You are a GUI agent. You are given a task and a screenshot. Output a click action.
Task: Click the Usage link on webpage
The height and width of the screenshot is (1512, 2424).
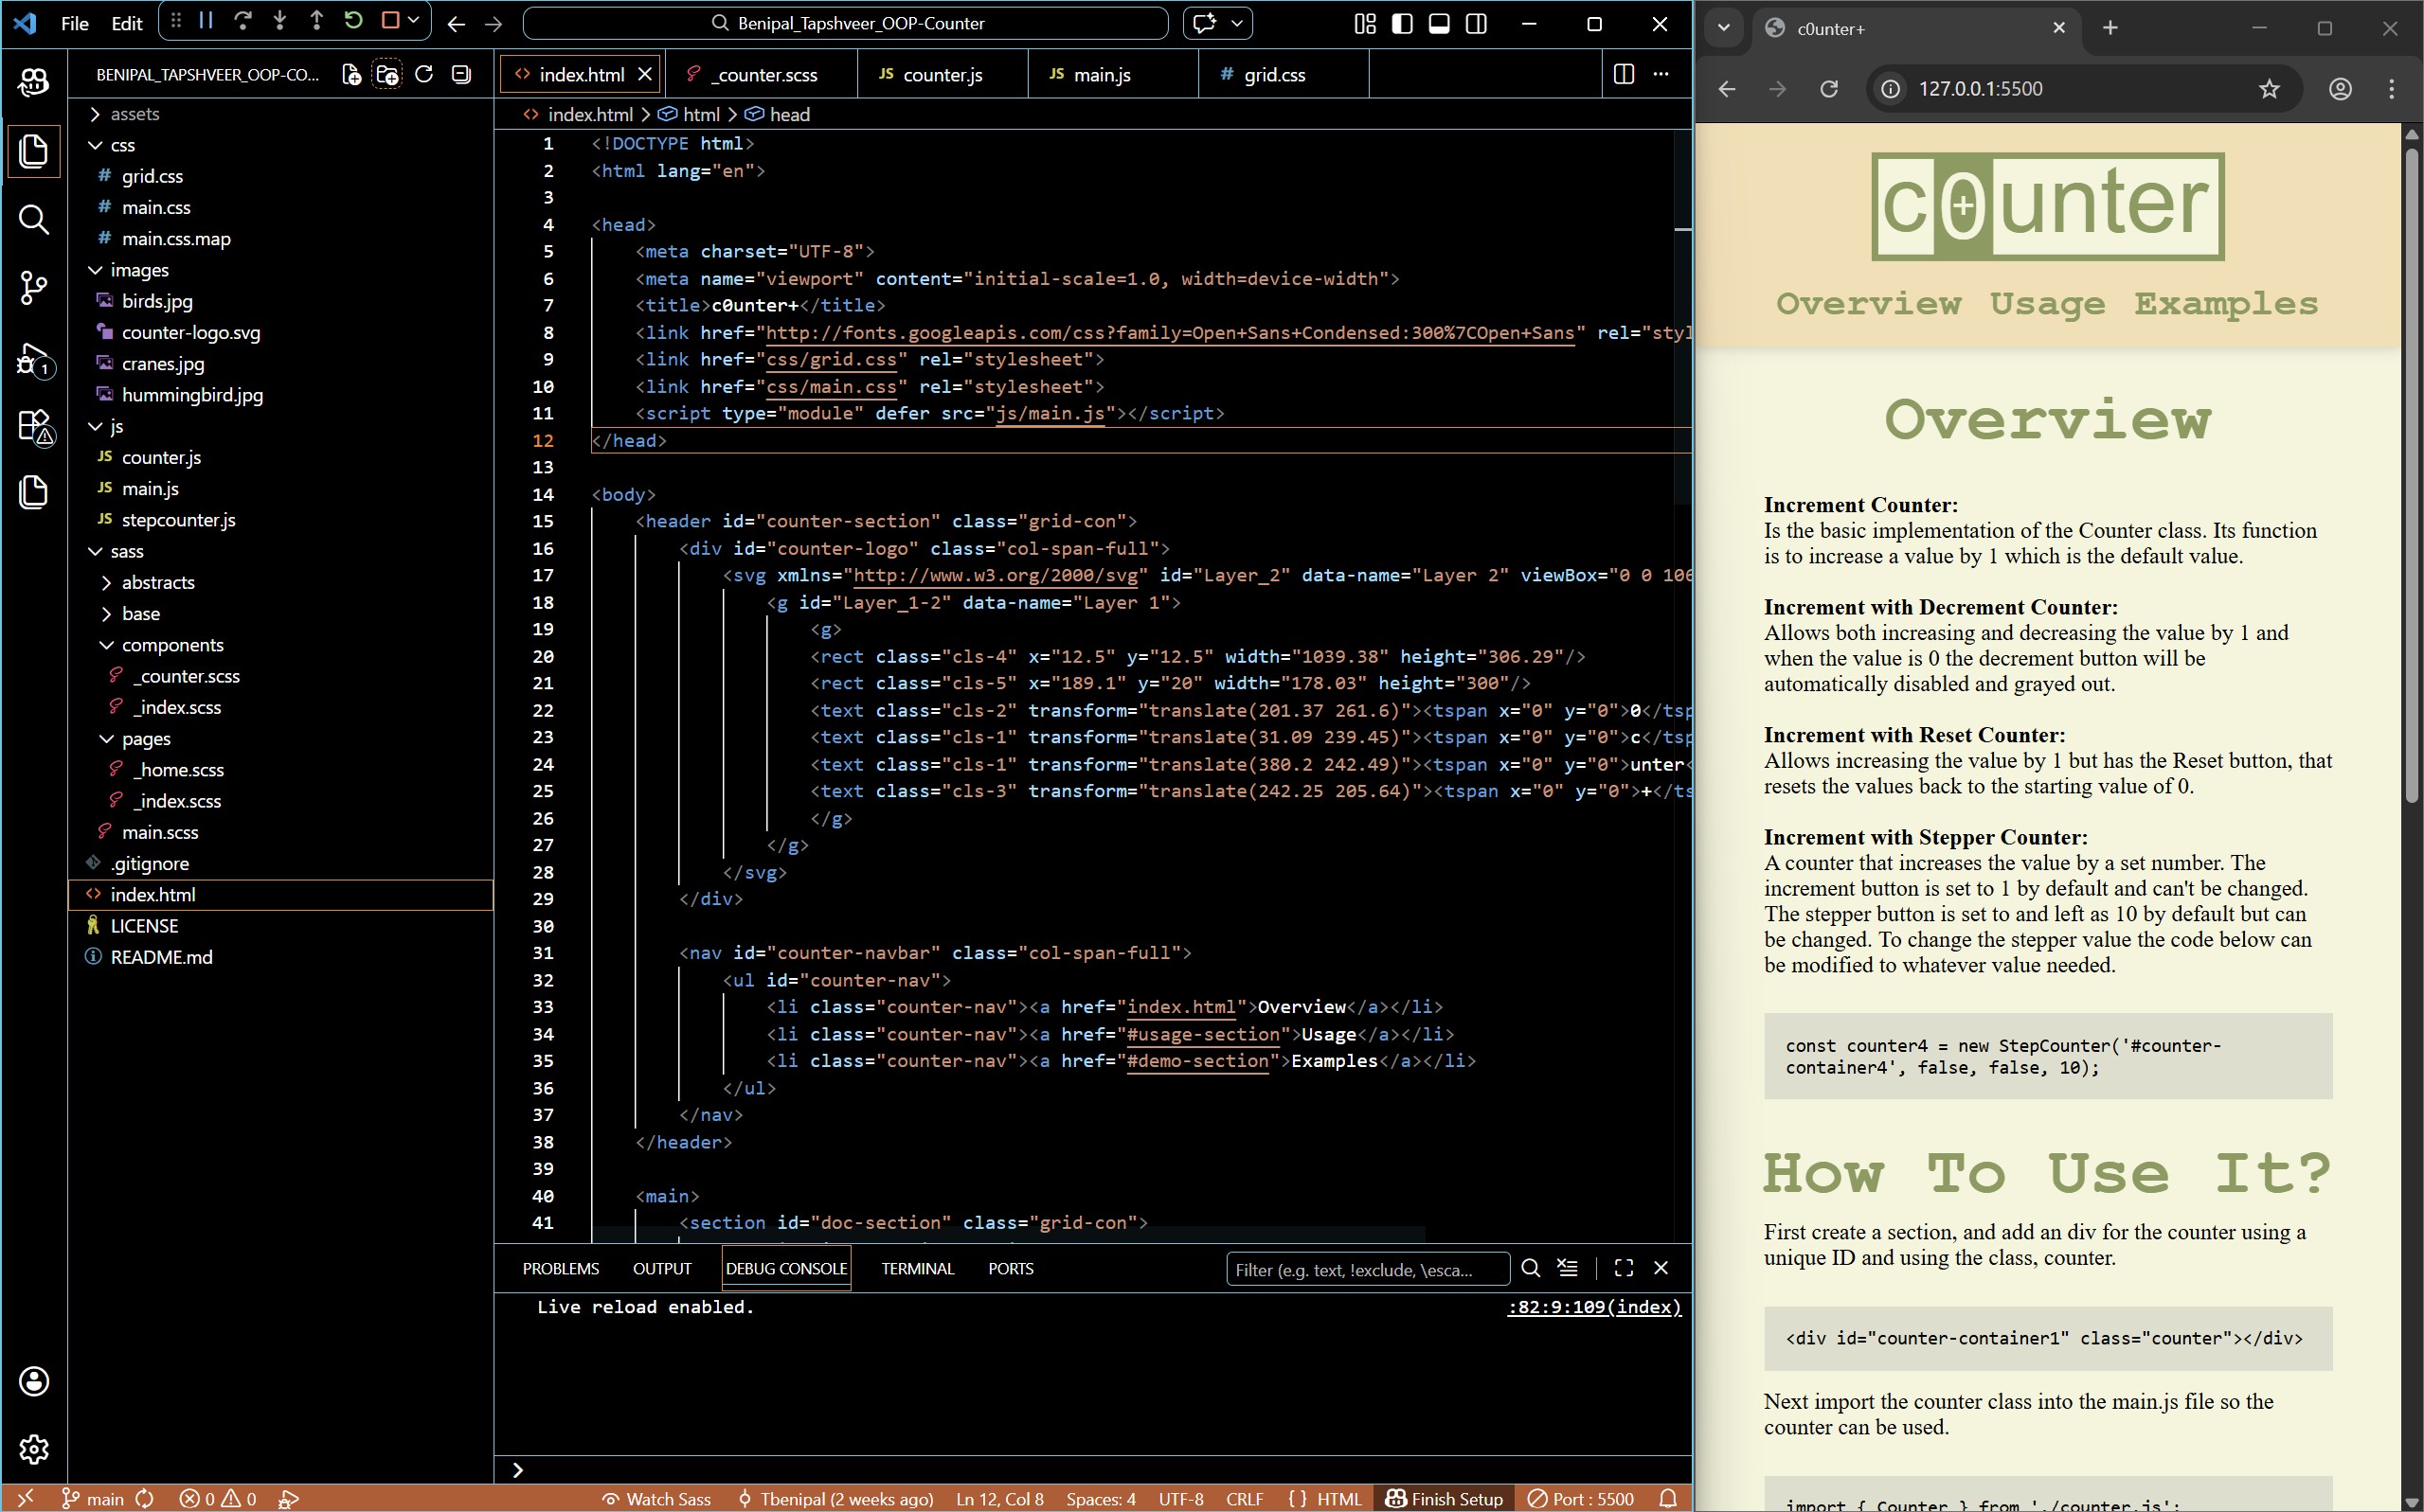coord(2047,303)
